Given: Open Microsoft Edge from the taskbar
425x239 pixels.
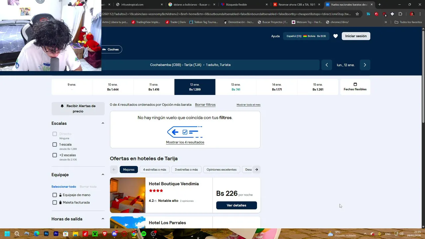Looking at the screenshot, I should 37,234.
